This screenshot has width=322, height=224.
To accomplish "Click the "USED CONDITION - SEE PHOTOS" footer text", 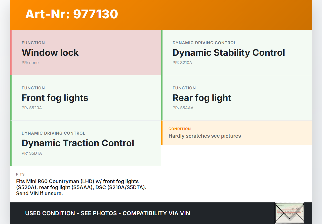I will [107, 213].
